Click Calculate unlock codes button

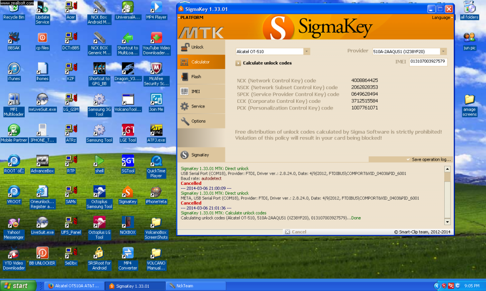(267, 63)
